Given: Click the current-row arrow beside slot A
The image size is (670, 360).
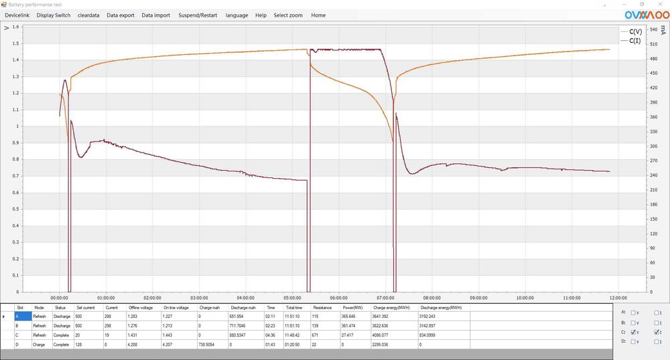Looking at the screenshot, I should (4, 317).
